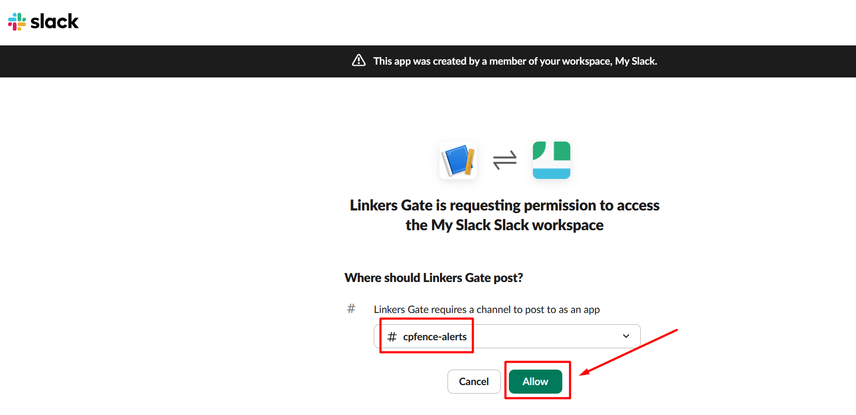
Task: Click the colorful Slack logo icon
Action: point(17,21)
